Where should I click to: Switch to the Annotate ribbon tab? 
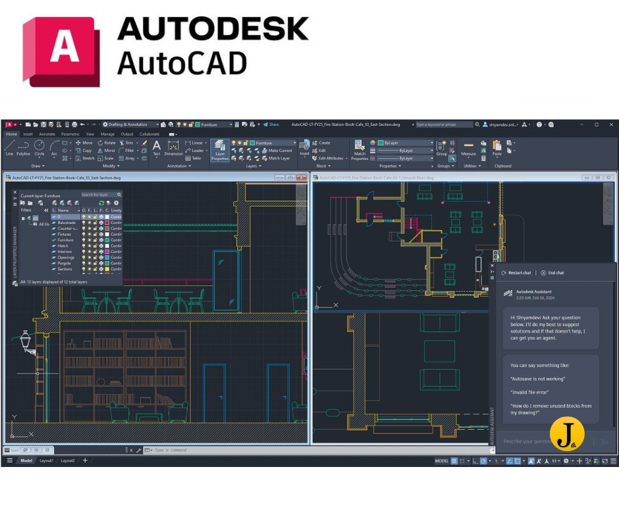pos(47,134)
